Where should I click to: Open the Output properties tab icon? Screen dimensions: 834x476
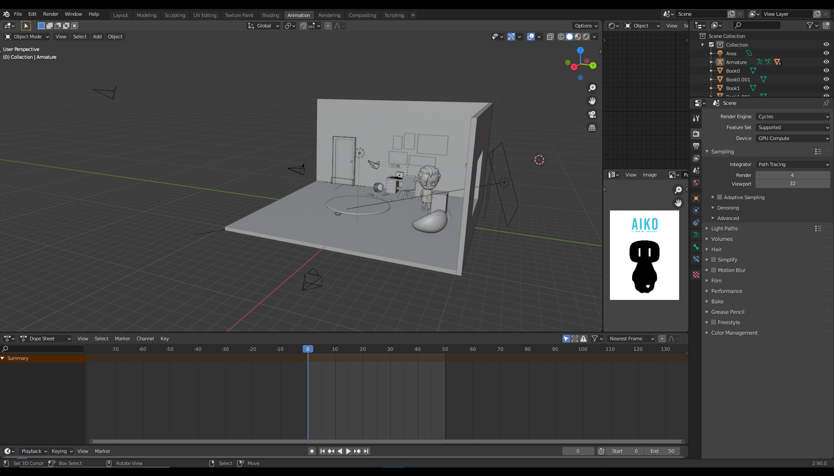coord(696,146)
